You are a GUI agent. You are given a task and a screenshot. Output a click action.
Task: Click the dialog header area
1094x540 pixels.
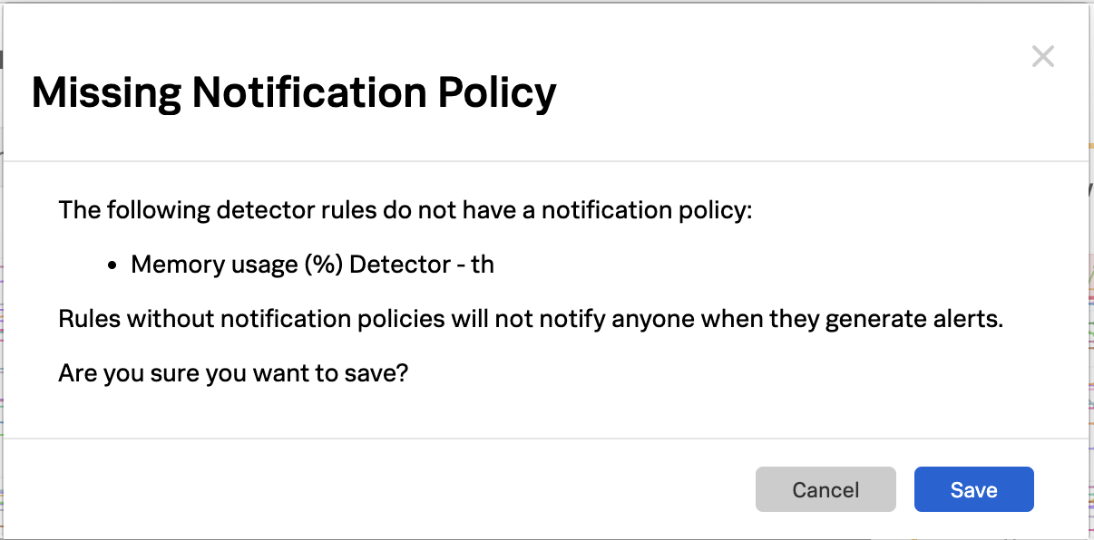pos(544,92)
